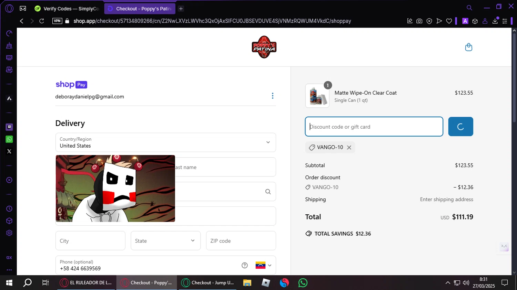Click the VPN badge in address bar
Screen dimensions: 517x290
[57, 21]
